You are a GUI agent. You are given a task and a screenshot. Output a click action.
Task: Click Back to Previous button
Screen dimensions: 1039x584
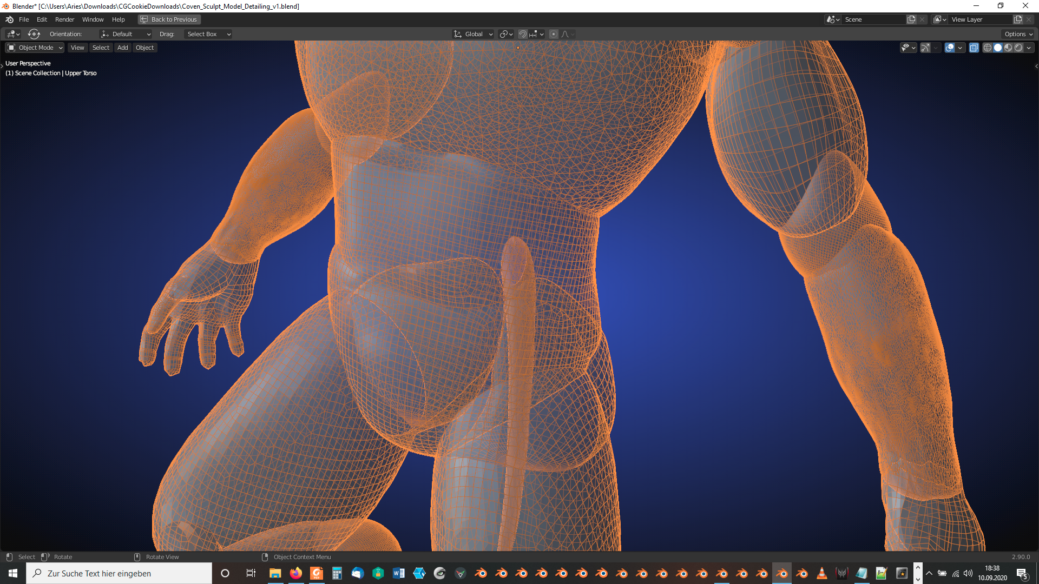pos(169,19)
